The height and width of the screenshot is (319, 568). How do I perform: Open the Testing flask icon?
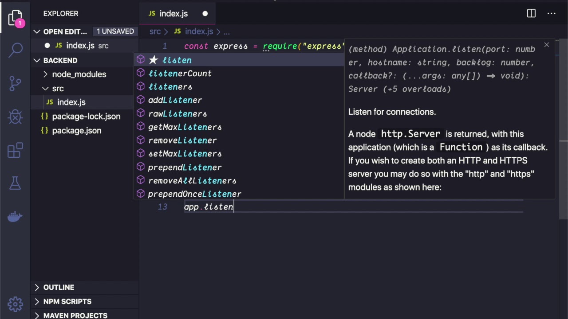pyautogui.click(x=16, y=183)
